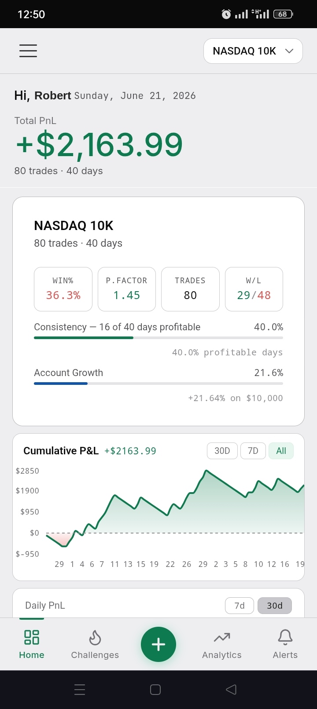The width and height of the screenshot is (317, 709).
Task: Tap the Android home square button
Action: pos(155,690)
